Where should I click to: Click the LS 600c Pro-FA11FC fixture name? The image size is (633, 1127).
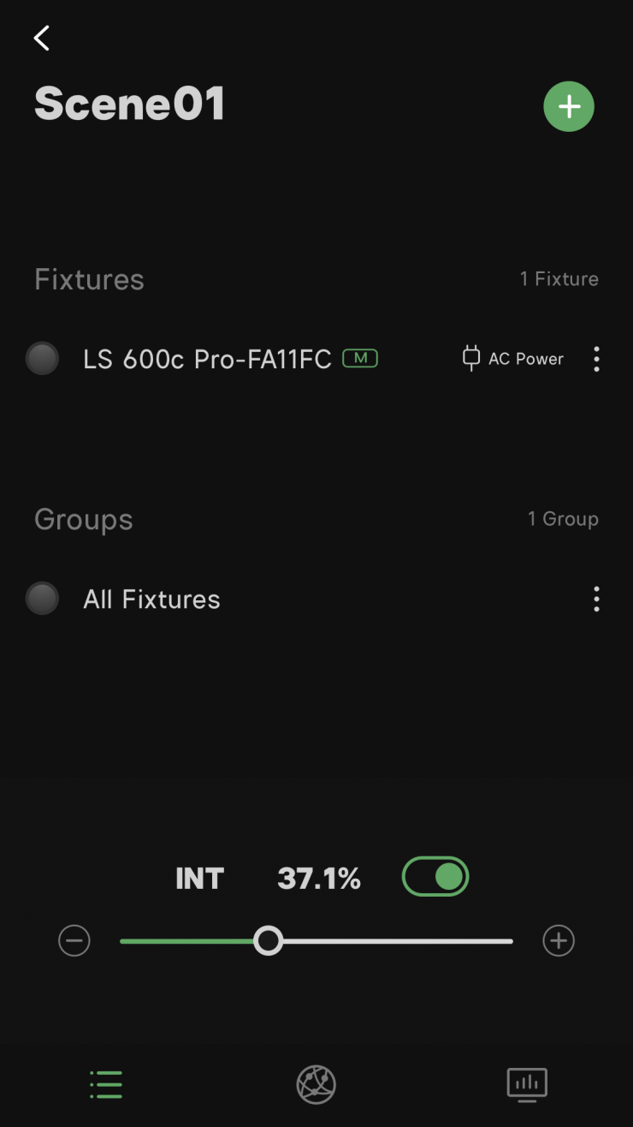pyautogui.click(x=207, y=359)
